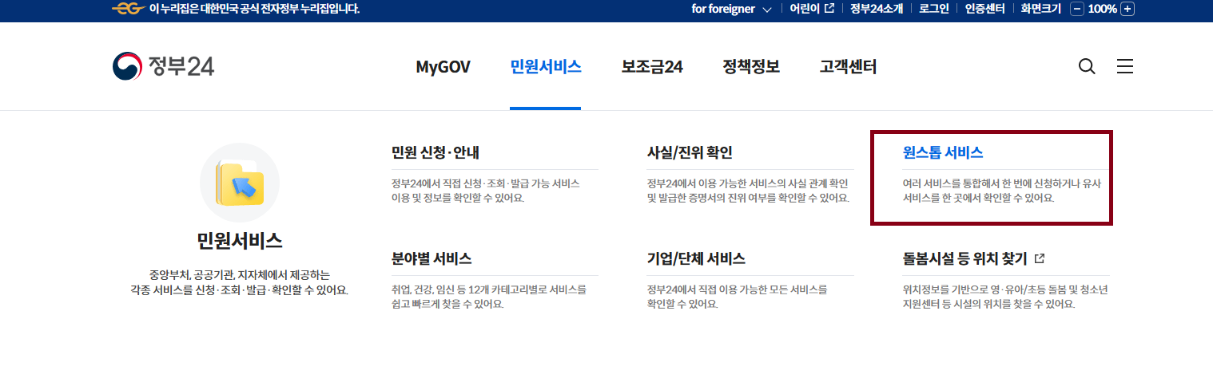Decrease screen size with minus button
This screenshot has width=1213, height=382.
(x=1076, y=9)
